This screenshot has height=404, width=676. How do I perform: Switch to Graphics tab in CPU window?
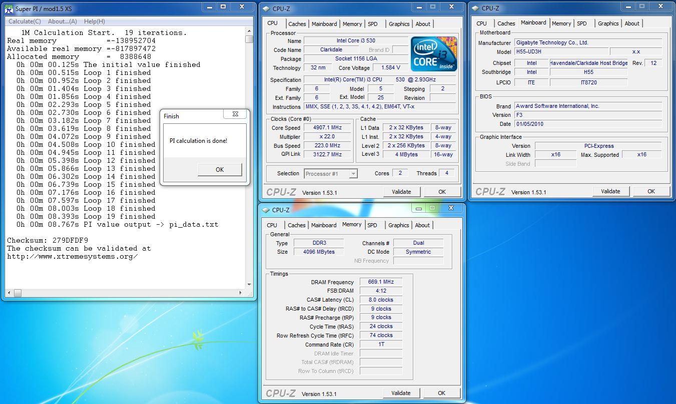pos(399,24)
